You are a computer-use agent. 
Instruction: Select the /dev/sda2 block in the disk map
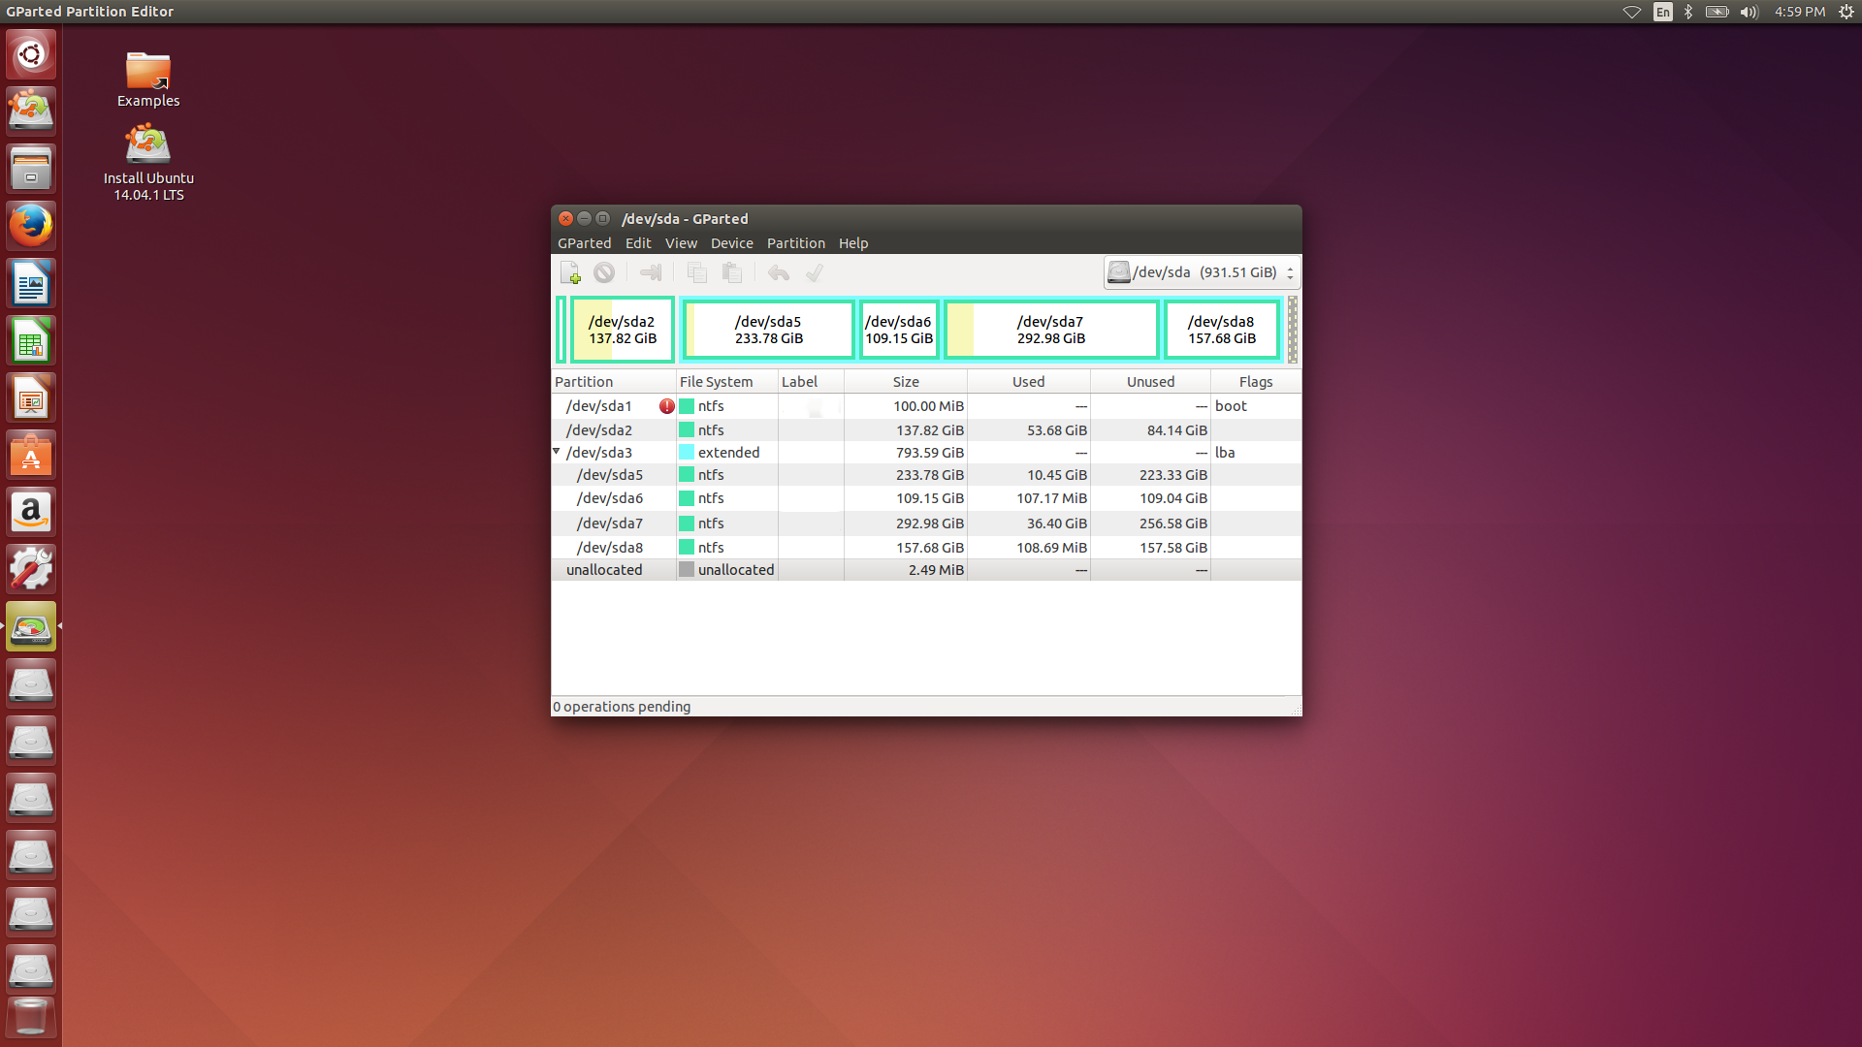(x=623, y=330)
